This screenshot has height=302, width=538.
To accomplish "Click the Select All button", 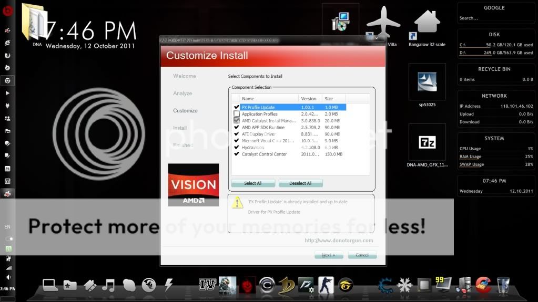I will [252, 183].
